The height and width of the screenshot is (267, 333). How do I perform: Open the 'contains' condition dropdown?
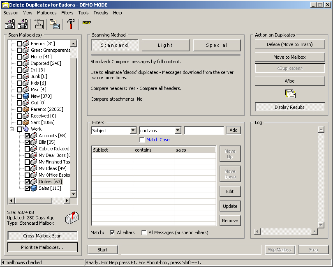178,131
